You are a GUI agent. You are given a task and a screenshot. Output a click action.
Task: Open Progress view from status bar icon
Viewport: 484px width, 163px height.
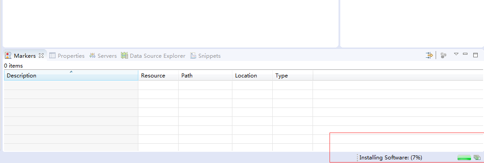477,158
